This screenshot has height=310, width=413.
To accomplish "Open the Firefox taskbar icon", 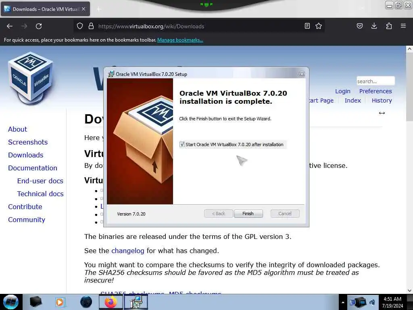I will click(x=111, y=302).
